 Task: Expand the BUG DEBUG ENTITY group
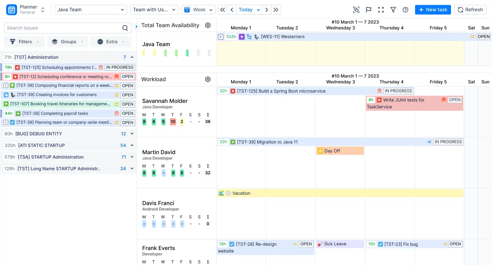point(132,134)
